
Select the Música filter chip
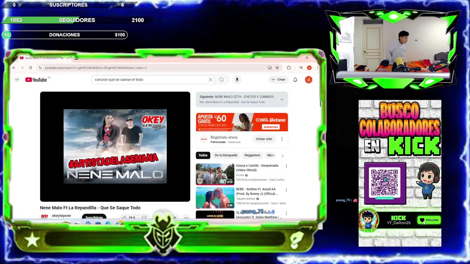(271, 155)
